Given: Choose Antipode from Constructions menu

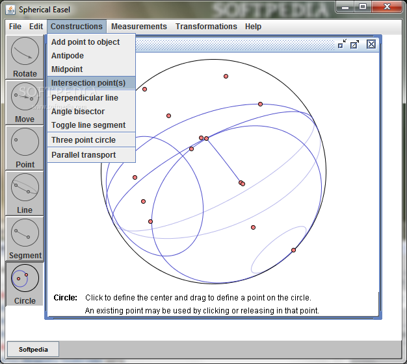Looking at the screenshot, I should (92, 56).
